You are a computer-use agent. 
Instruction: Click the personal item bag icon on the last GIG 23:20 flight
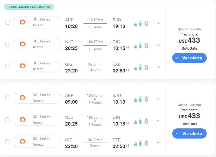136,144
